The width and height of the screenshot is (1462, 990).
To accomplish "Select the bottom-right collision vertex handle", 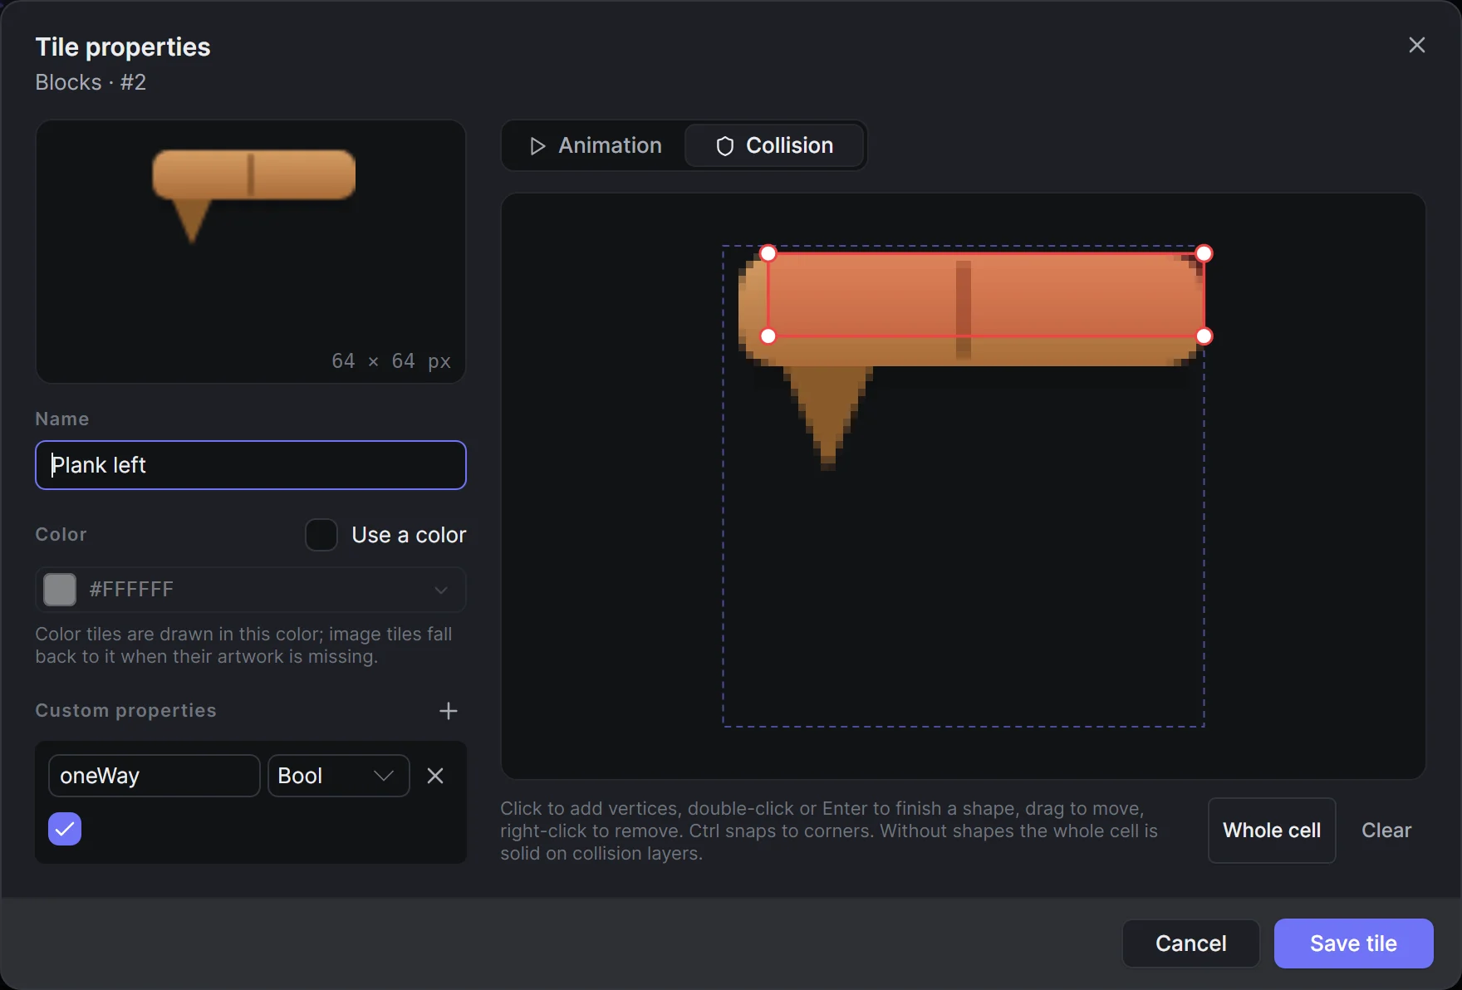I will click(x=1204, y=336).
